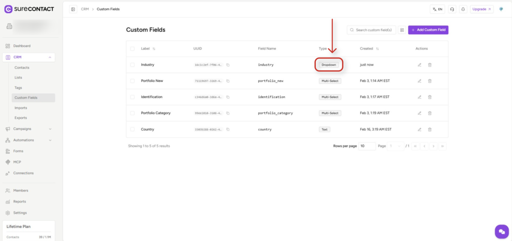Expand the Automations menu

point(50,140)
